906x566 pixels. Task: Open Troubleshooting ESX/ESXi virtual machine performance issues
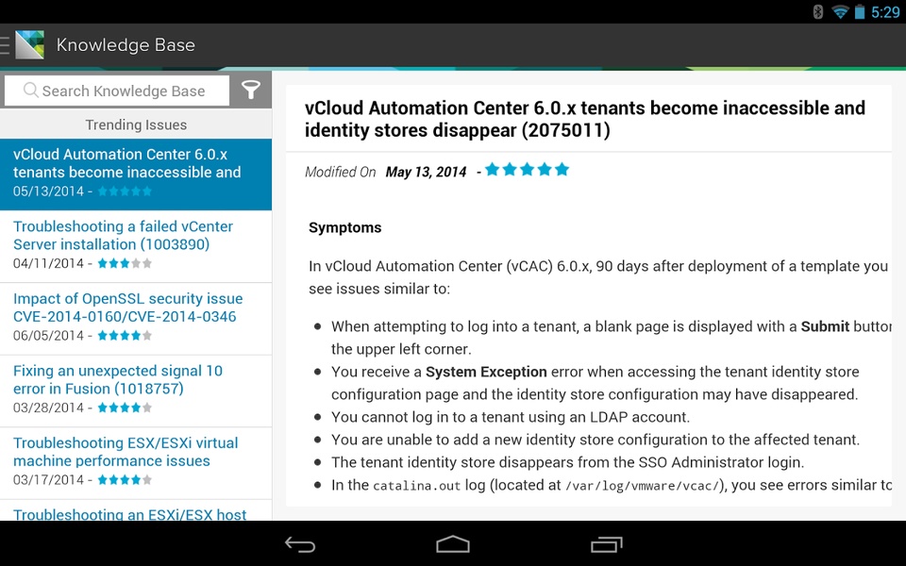pyautogui.click(x=136, y=463)
